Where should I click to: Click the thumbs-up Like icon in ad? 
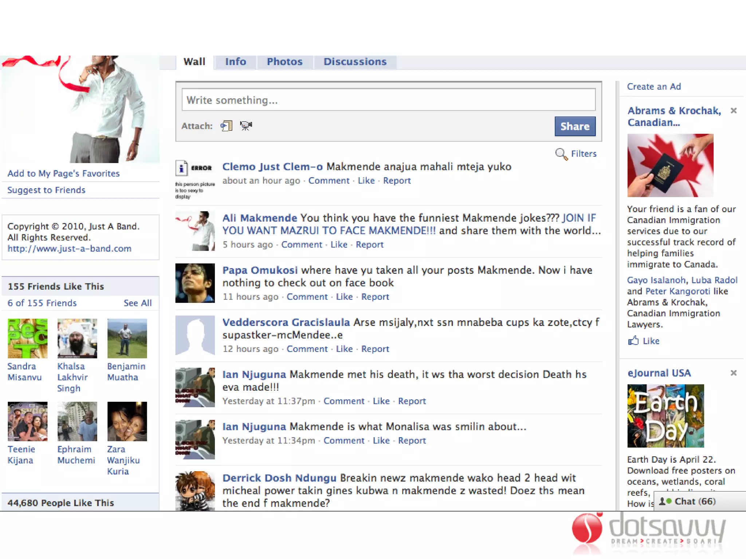click(x=633, y=341)
